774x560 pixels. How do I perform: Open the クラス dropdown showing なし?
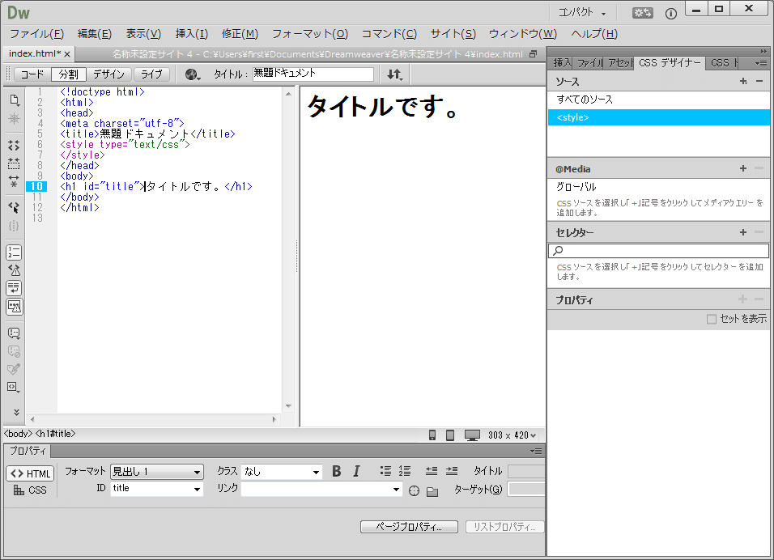282,472
